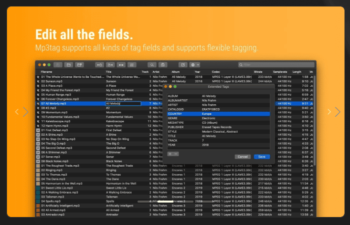
Task: Open Actions with the magic wand icon
Action: click(152, 65)
